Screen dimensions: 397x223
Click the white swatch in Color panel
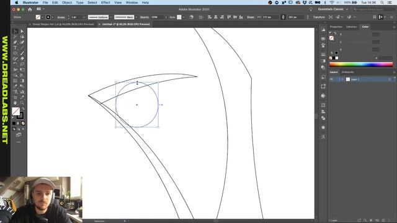pos(337,58)
